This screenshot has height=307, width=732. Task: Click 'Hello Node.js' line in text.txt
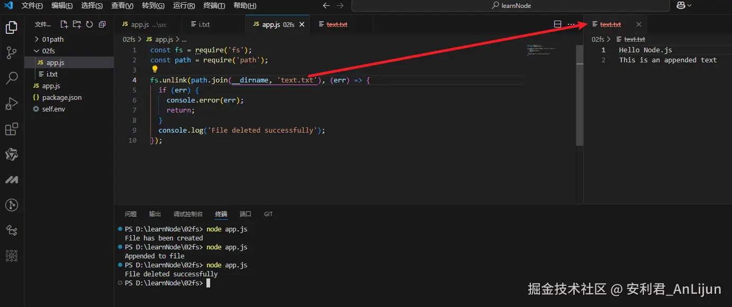coord(645,50)
